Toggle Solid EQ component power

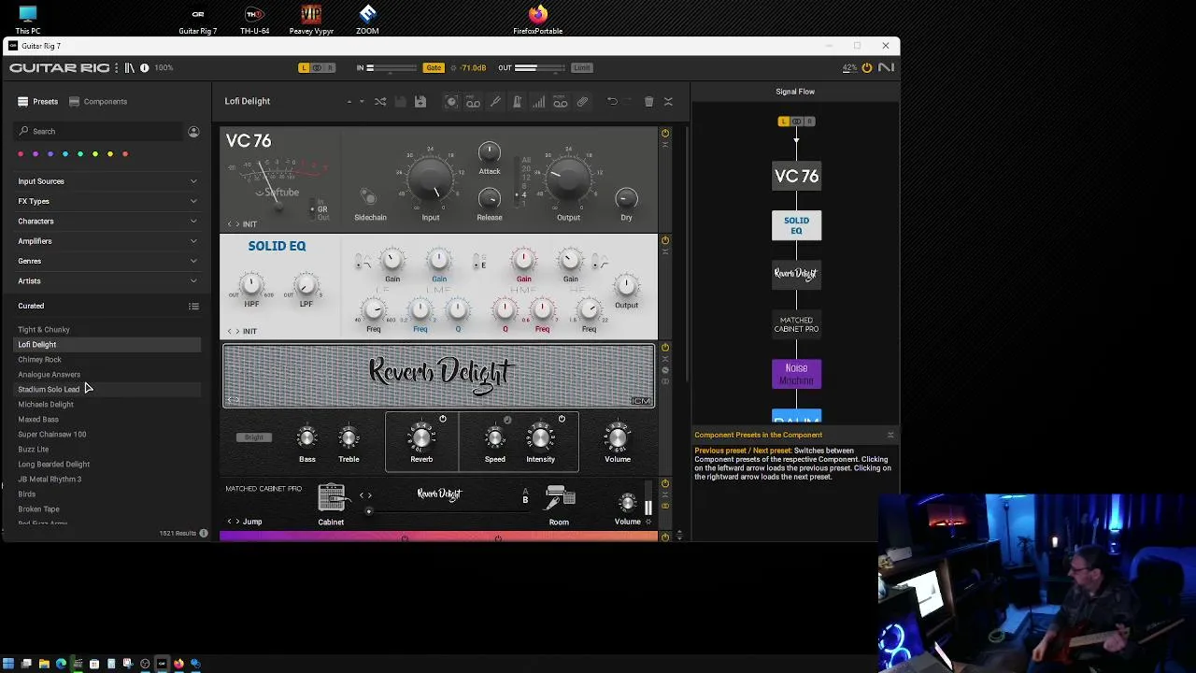tap(665, 241)
